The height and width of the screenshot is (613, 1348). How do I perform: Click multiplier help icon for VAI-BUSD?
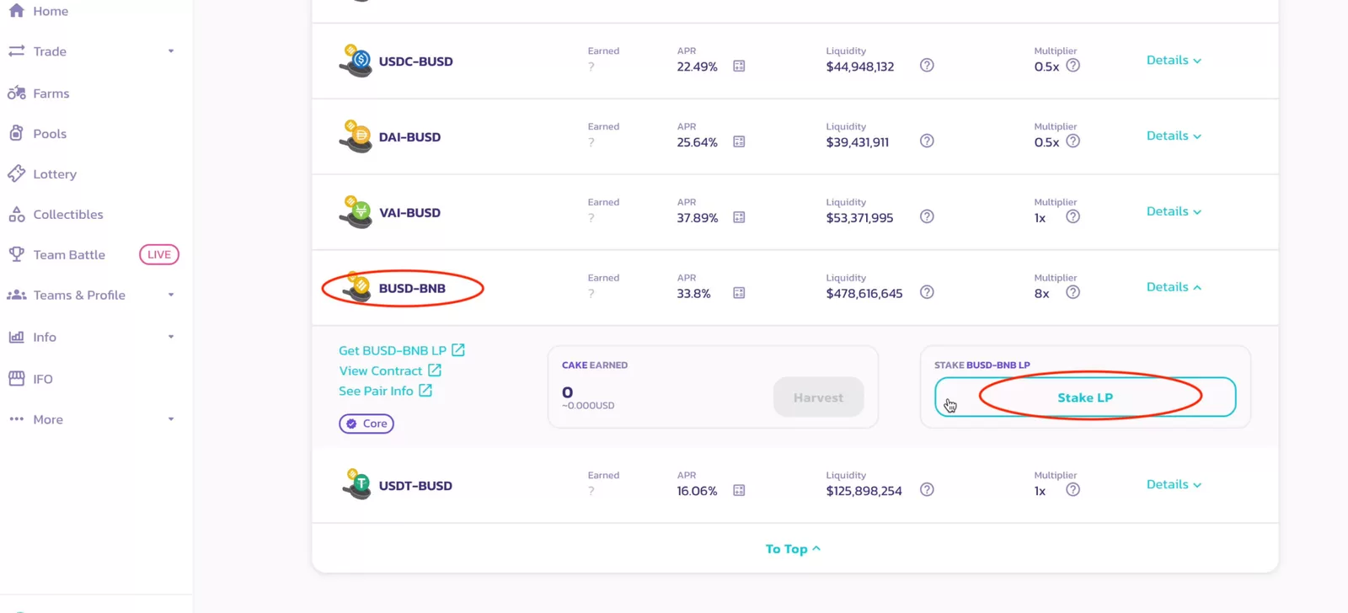pos(1073,216)
